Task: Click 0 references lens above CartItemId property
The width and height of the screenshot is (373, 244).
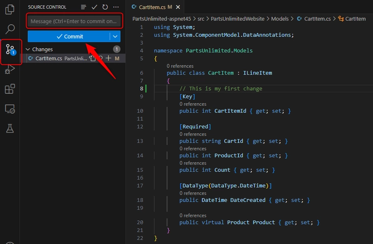Action: [193, 104]
